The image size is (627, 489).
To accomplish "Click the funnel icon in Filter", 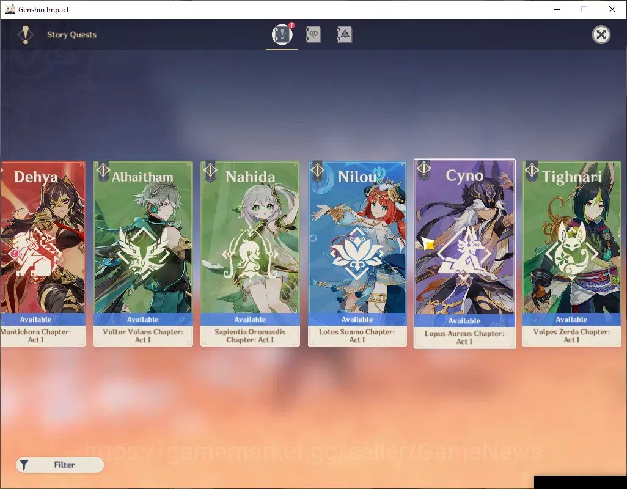I will coord(24,465).
